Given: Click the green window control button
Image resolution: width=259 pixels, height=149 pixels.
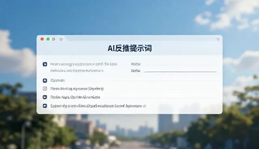Looking at the screenshot, I should [48, 39].
